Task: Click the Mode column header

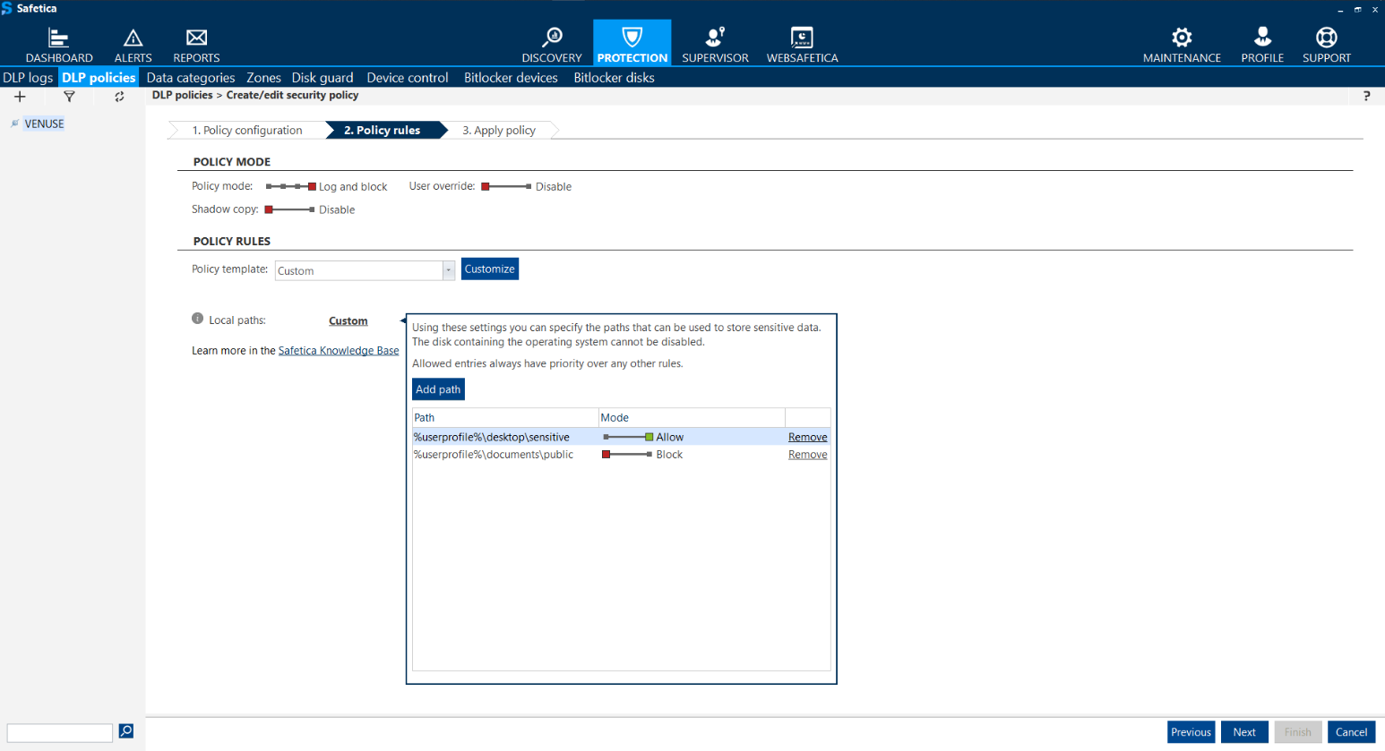Action: coord(692,418)
